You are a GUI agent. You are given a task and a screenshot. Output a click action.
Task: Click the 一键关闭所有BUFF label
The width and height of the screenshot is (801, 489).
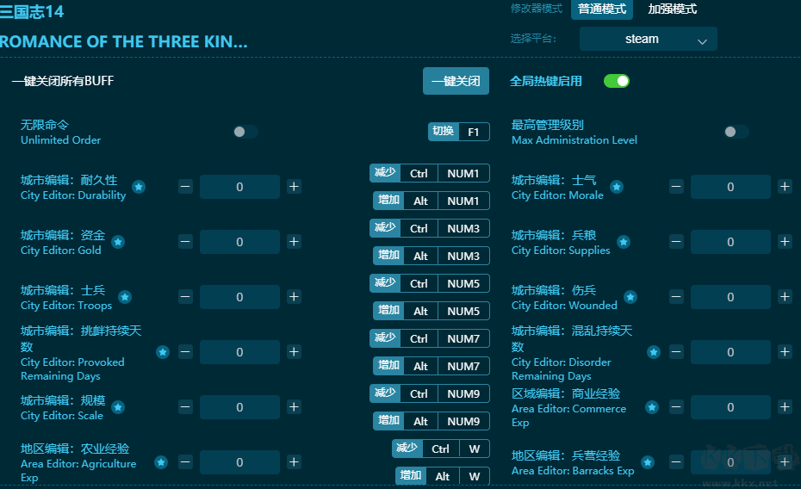(63, 81)
